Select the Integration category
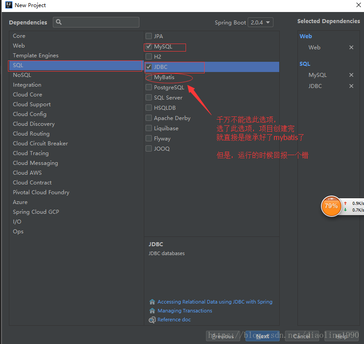Image resolution: width=364 pixels, height=344 pixels. tap(76, 84)
